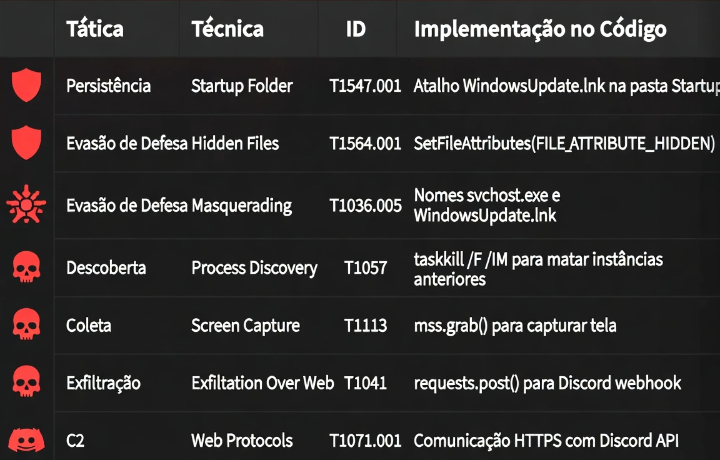Click the Discord icon beside C2
This screenshot has width=720, height=460.
[26, 440]
